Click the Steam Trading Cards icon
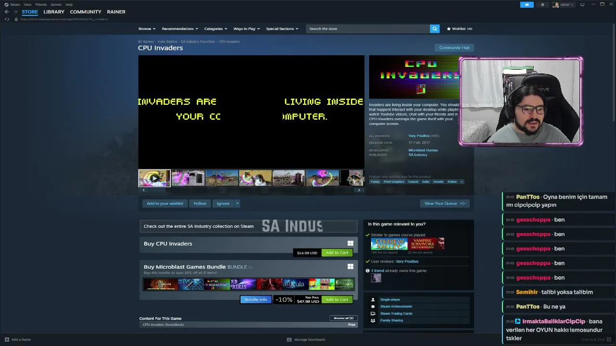 372,313
